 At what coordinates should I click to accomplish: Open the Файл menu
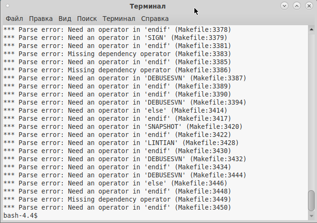14,19
